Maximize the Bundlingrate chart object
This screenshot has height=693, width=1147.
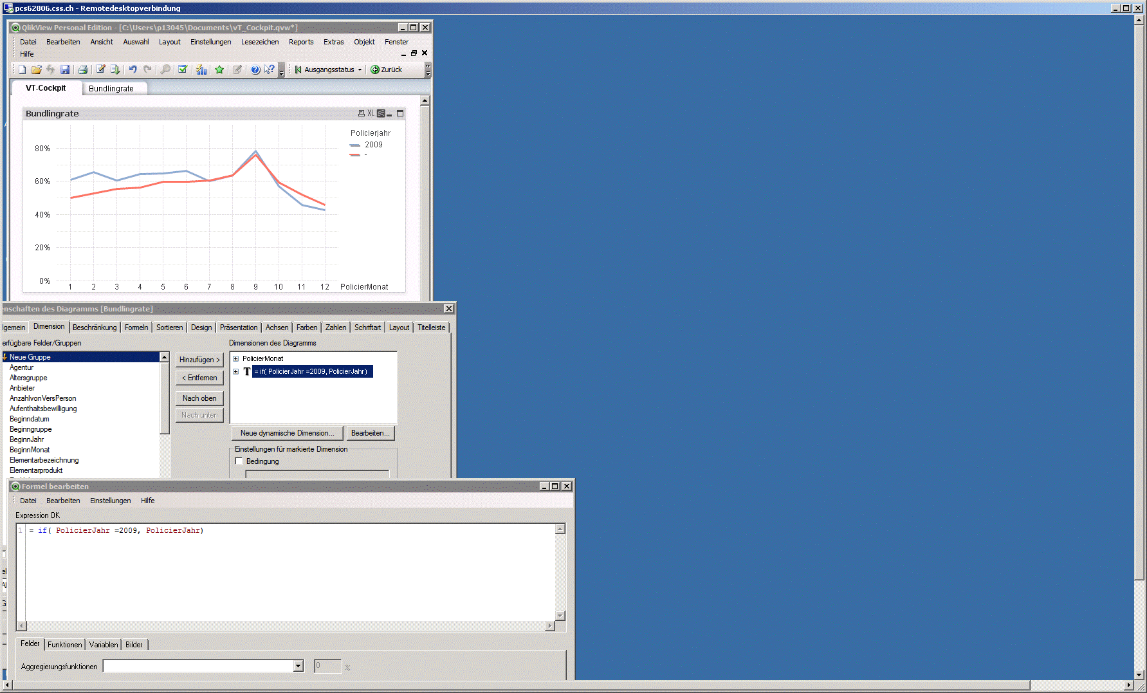click(400, 113)
